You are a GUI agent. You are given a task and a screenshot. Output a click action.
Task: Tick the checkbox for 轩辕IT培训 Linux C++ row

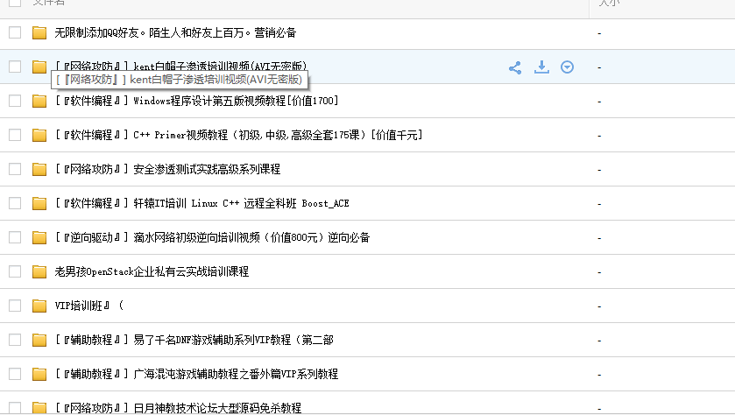point(15,203)
